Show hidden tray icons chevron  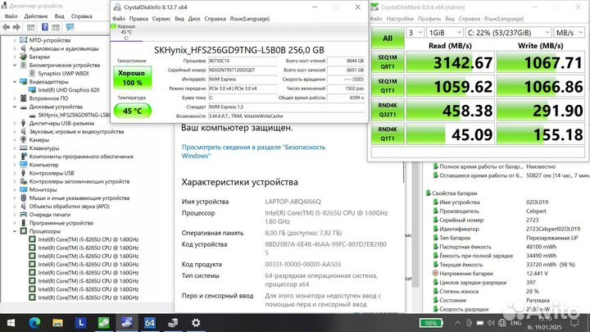pos(457,323)
